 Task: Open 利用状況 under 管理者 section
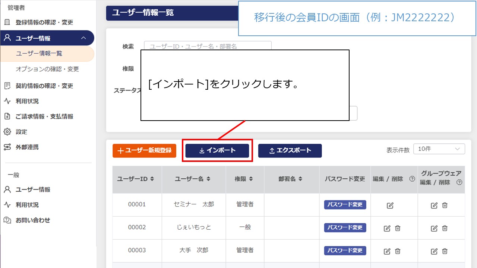pyautogui.click(x=27, y=101)
